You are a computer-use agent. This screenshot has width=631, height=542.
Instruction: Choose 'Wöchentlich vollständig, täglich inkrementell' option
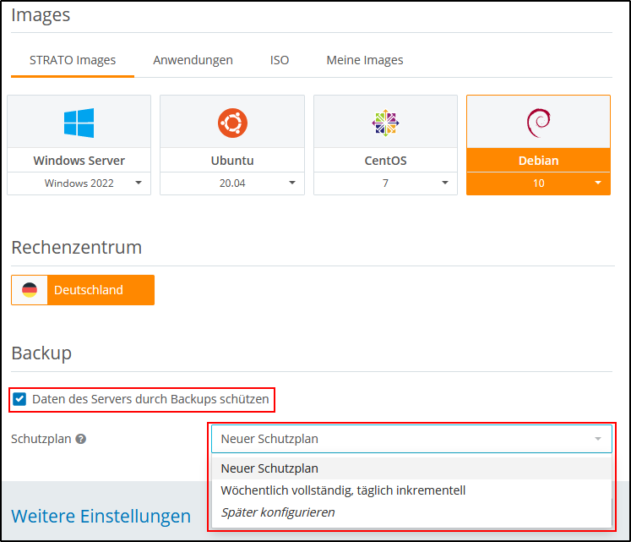[411, 490]
